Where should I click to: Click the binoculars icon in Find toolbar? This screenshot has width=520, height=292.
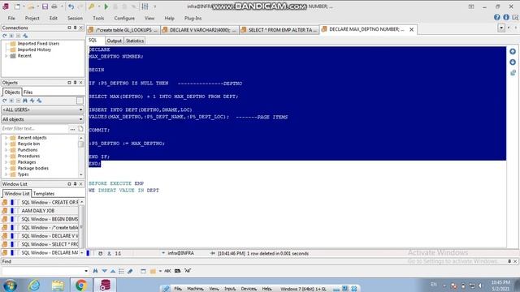click(96, 271)
